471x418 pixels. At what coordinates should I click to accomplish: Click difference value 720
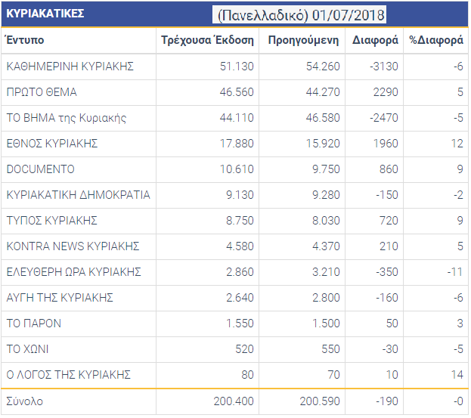[389, 221]
